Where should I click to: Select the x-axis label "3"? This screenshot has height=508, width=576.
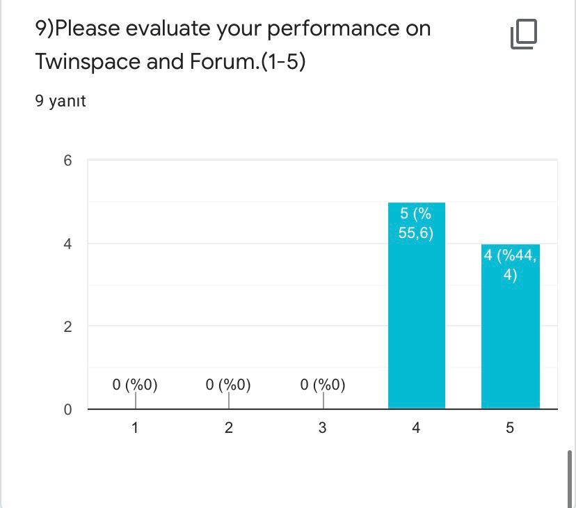click(x=321, y=427)
